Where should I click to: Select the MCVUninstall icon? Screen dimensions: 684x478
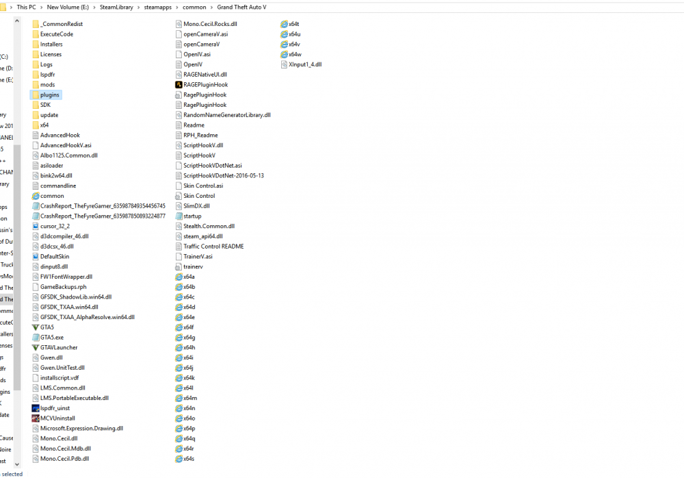pos(36,418)
